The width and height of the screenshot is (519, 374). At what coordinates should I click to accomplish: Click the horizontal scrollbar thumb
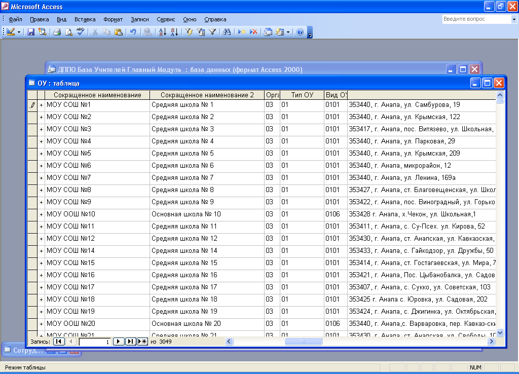tap(303, 341)
